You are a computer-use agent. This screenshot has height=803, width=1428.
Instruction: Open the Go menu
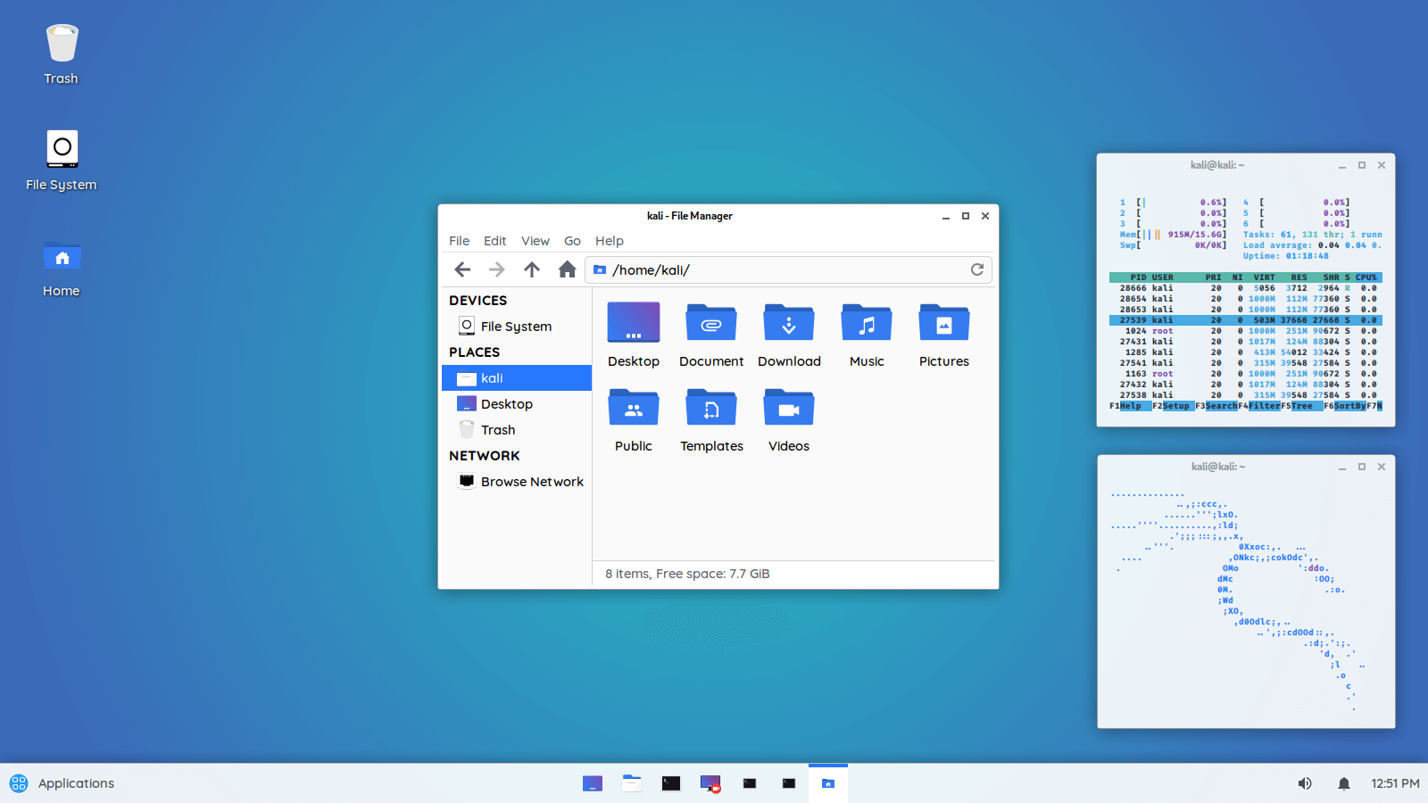coord(572,240)
